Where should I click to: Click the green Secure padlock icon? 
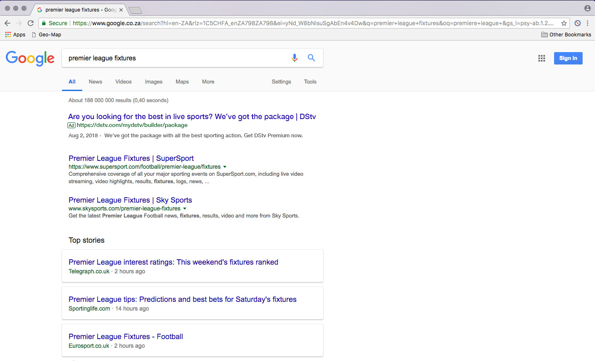tap(44, 23)
